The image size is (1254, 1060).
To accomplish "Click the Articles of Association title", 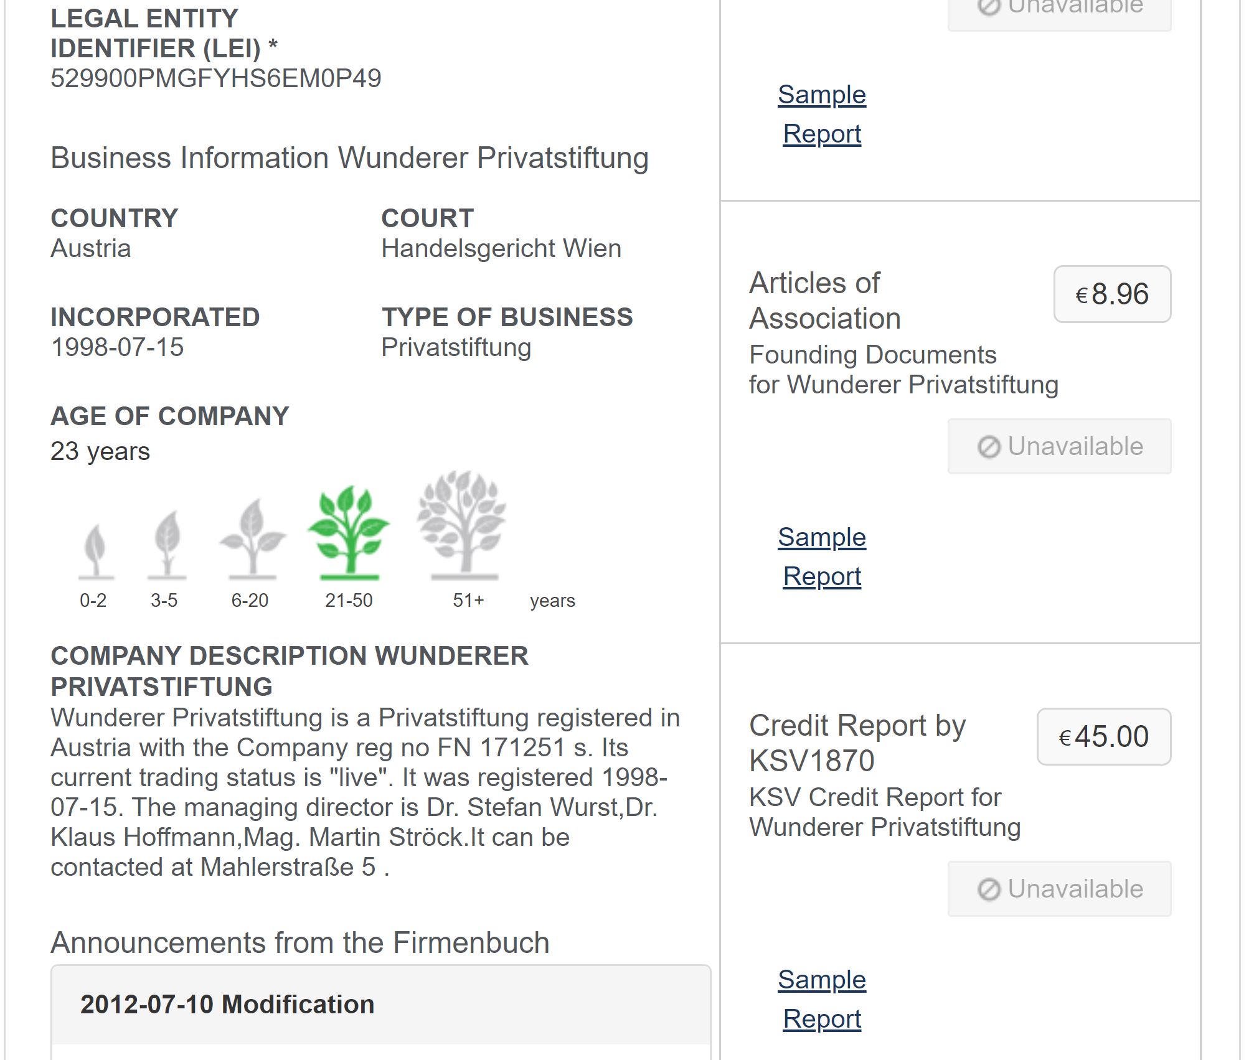I will click(x=825, y=301).
